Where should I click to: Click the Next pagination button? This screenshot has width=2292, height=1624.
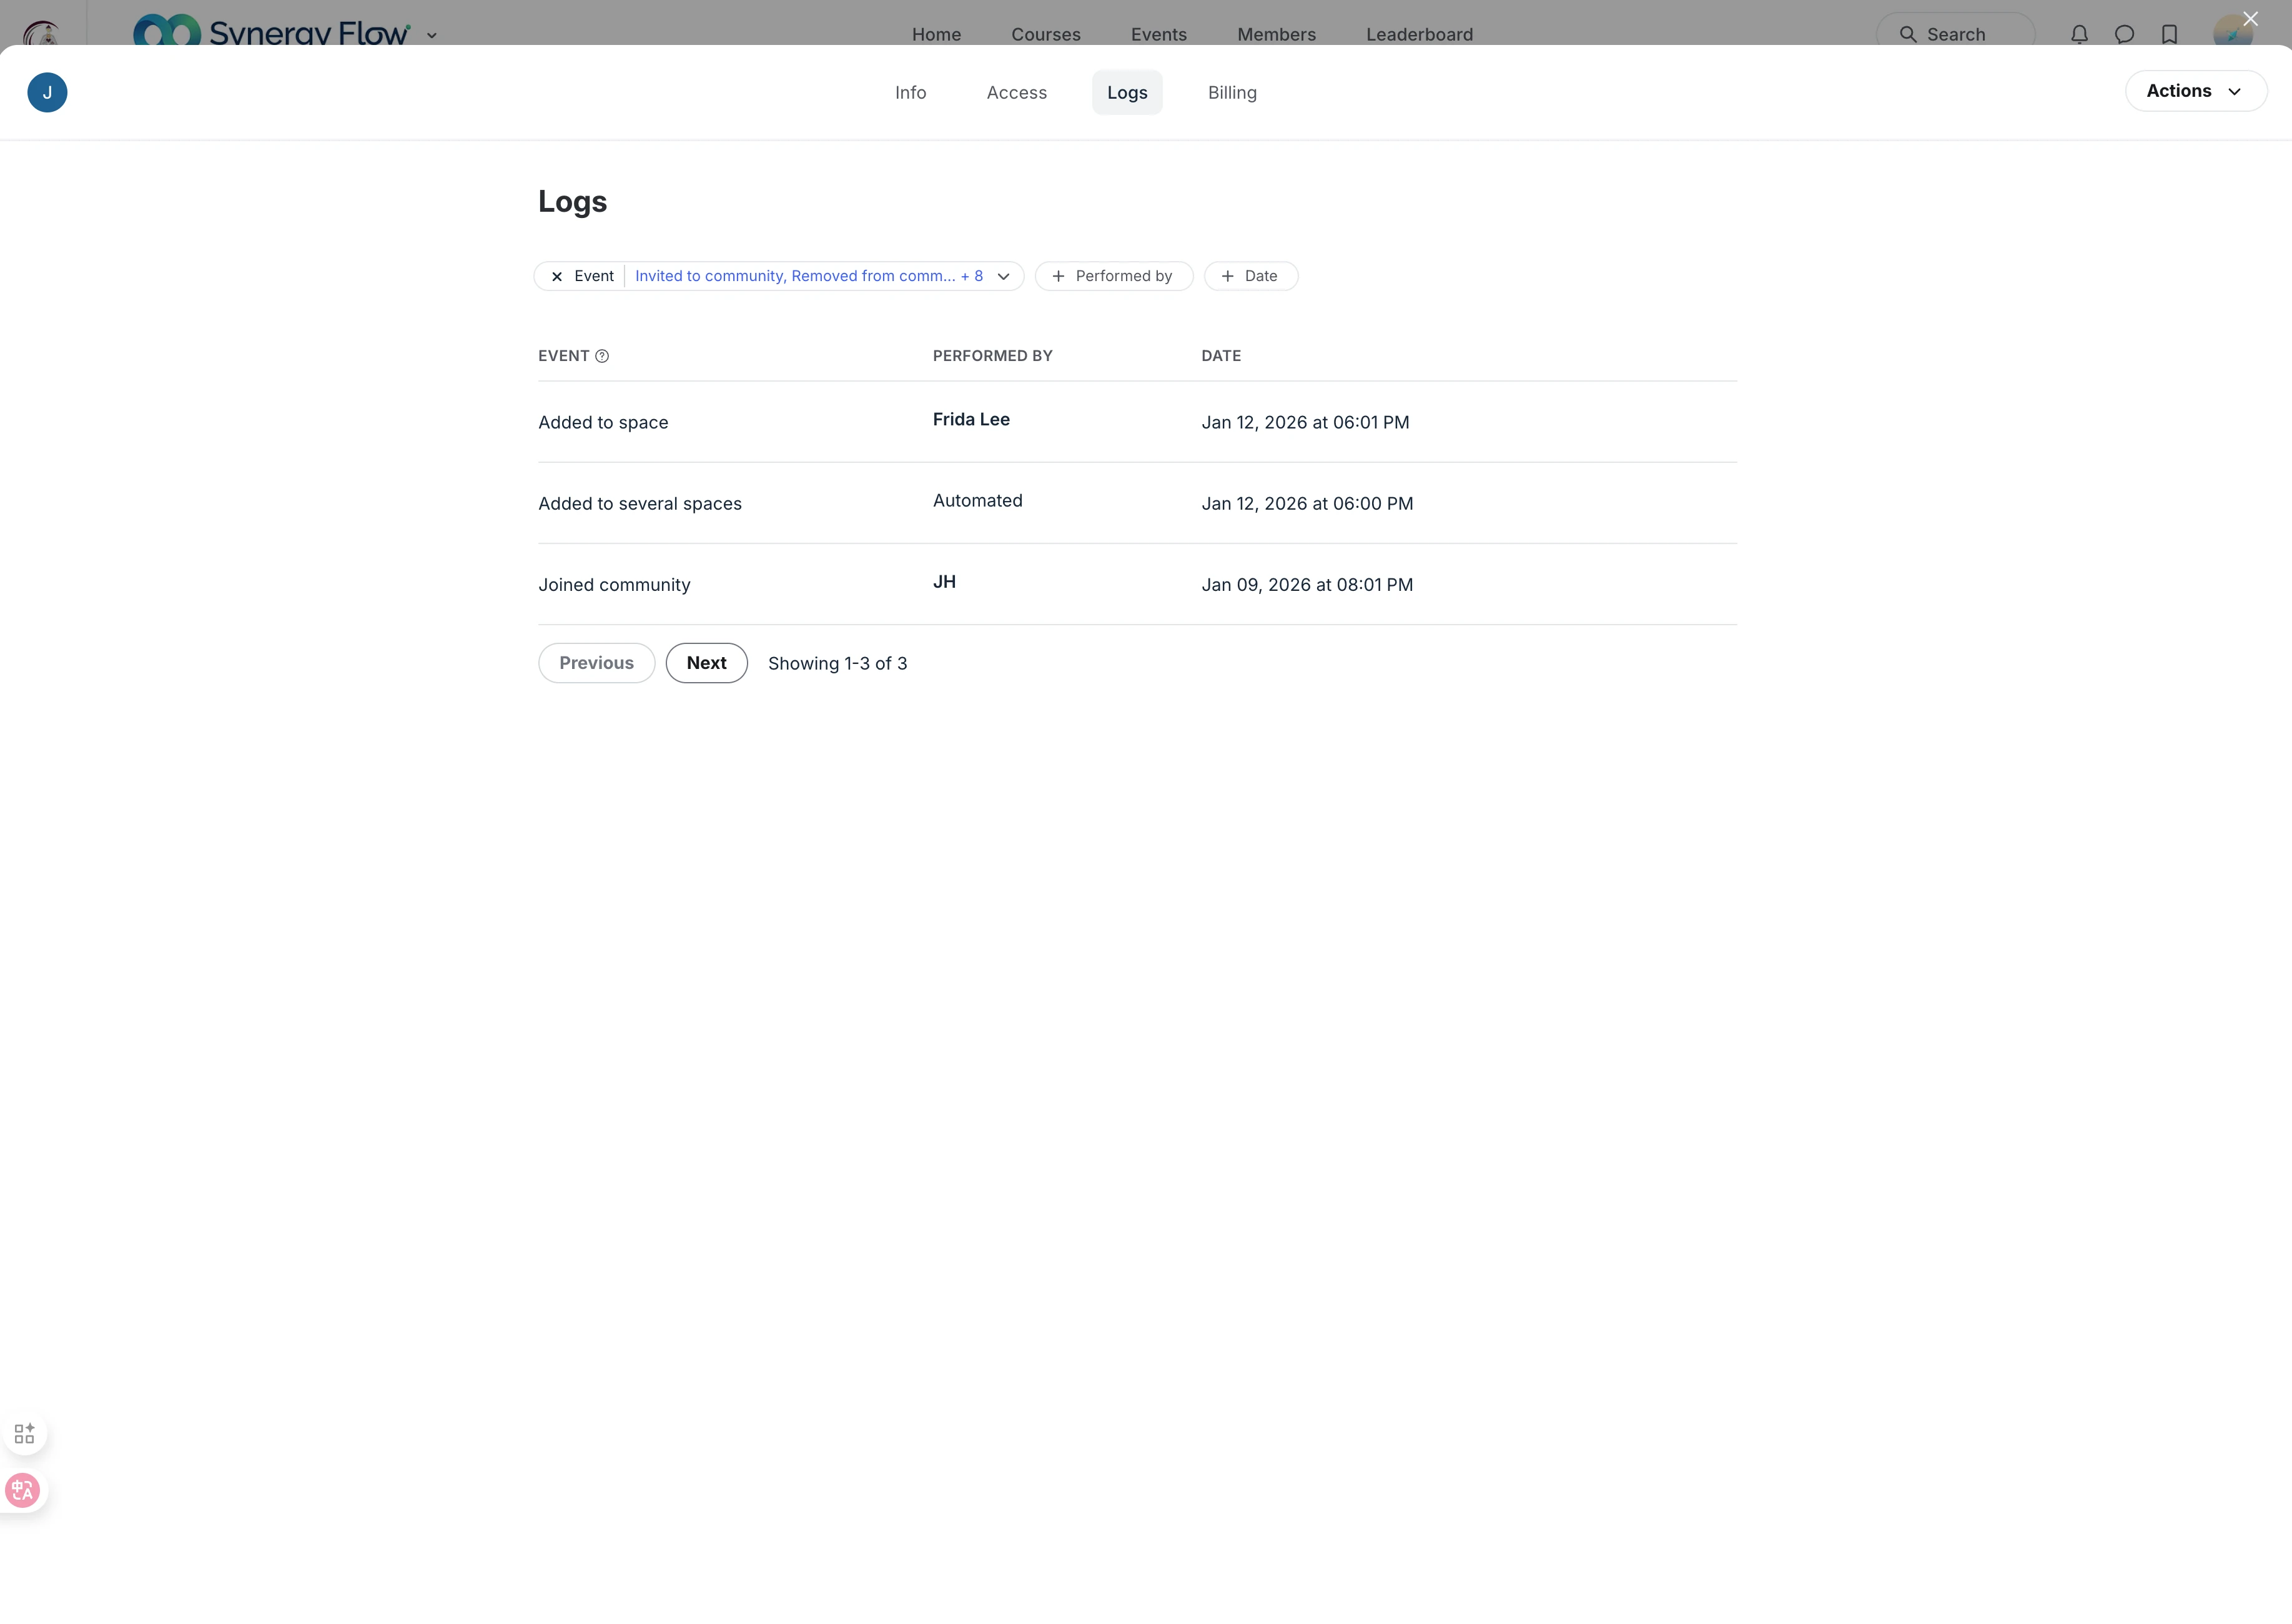pyautogui.click(x=706, y=663)
